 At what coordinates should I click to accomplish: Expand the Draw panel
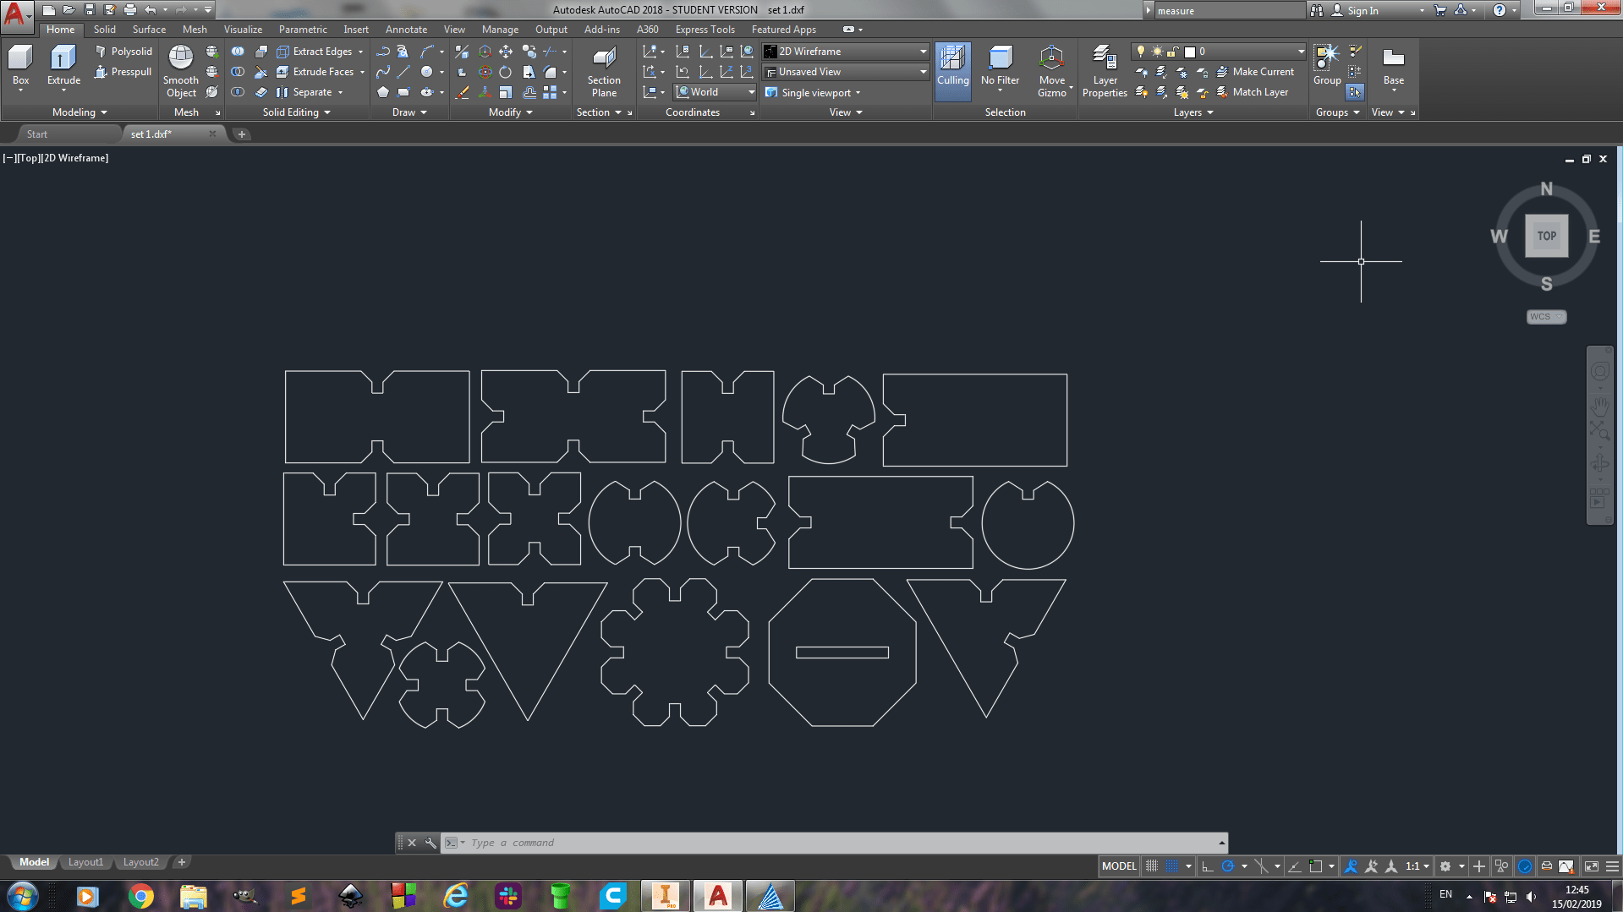409,112
